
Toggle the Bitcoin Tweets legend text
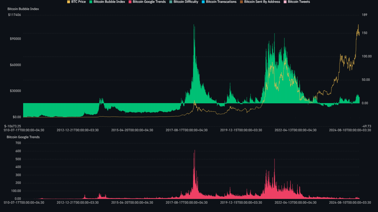[x=299, y=2]
